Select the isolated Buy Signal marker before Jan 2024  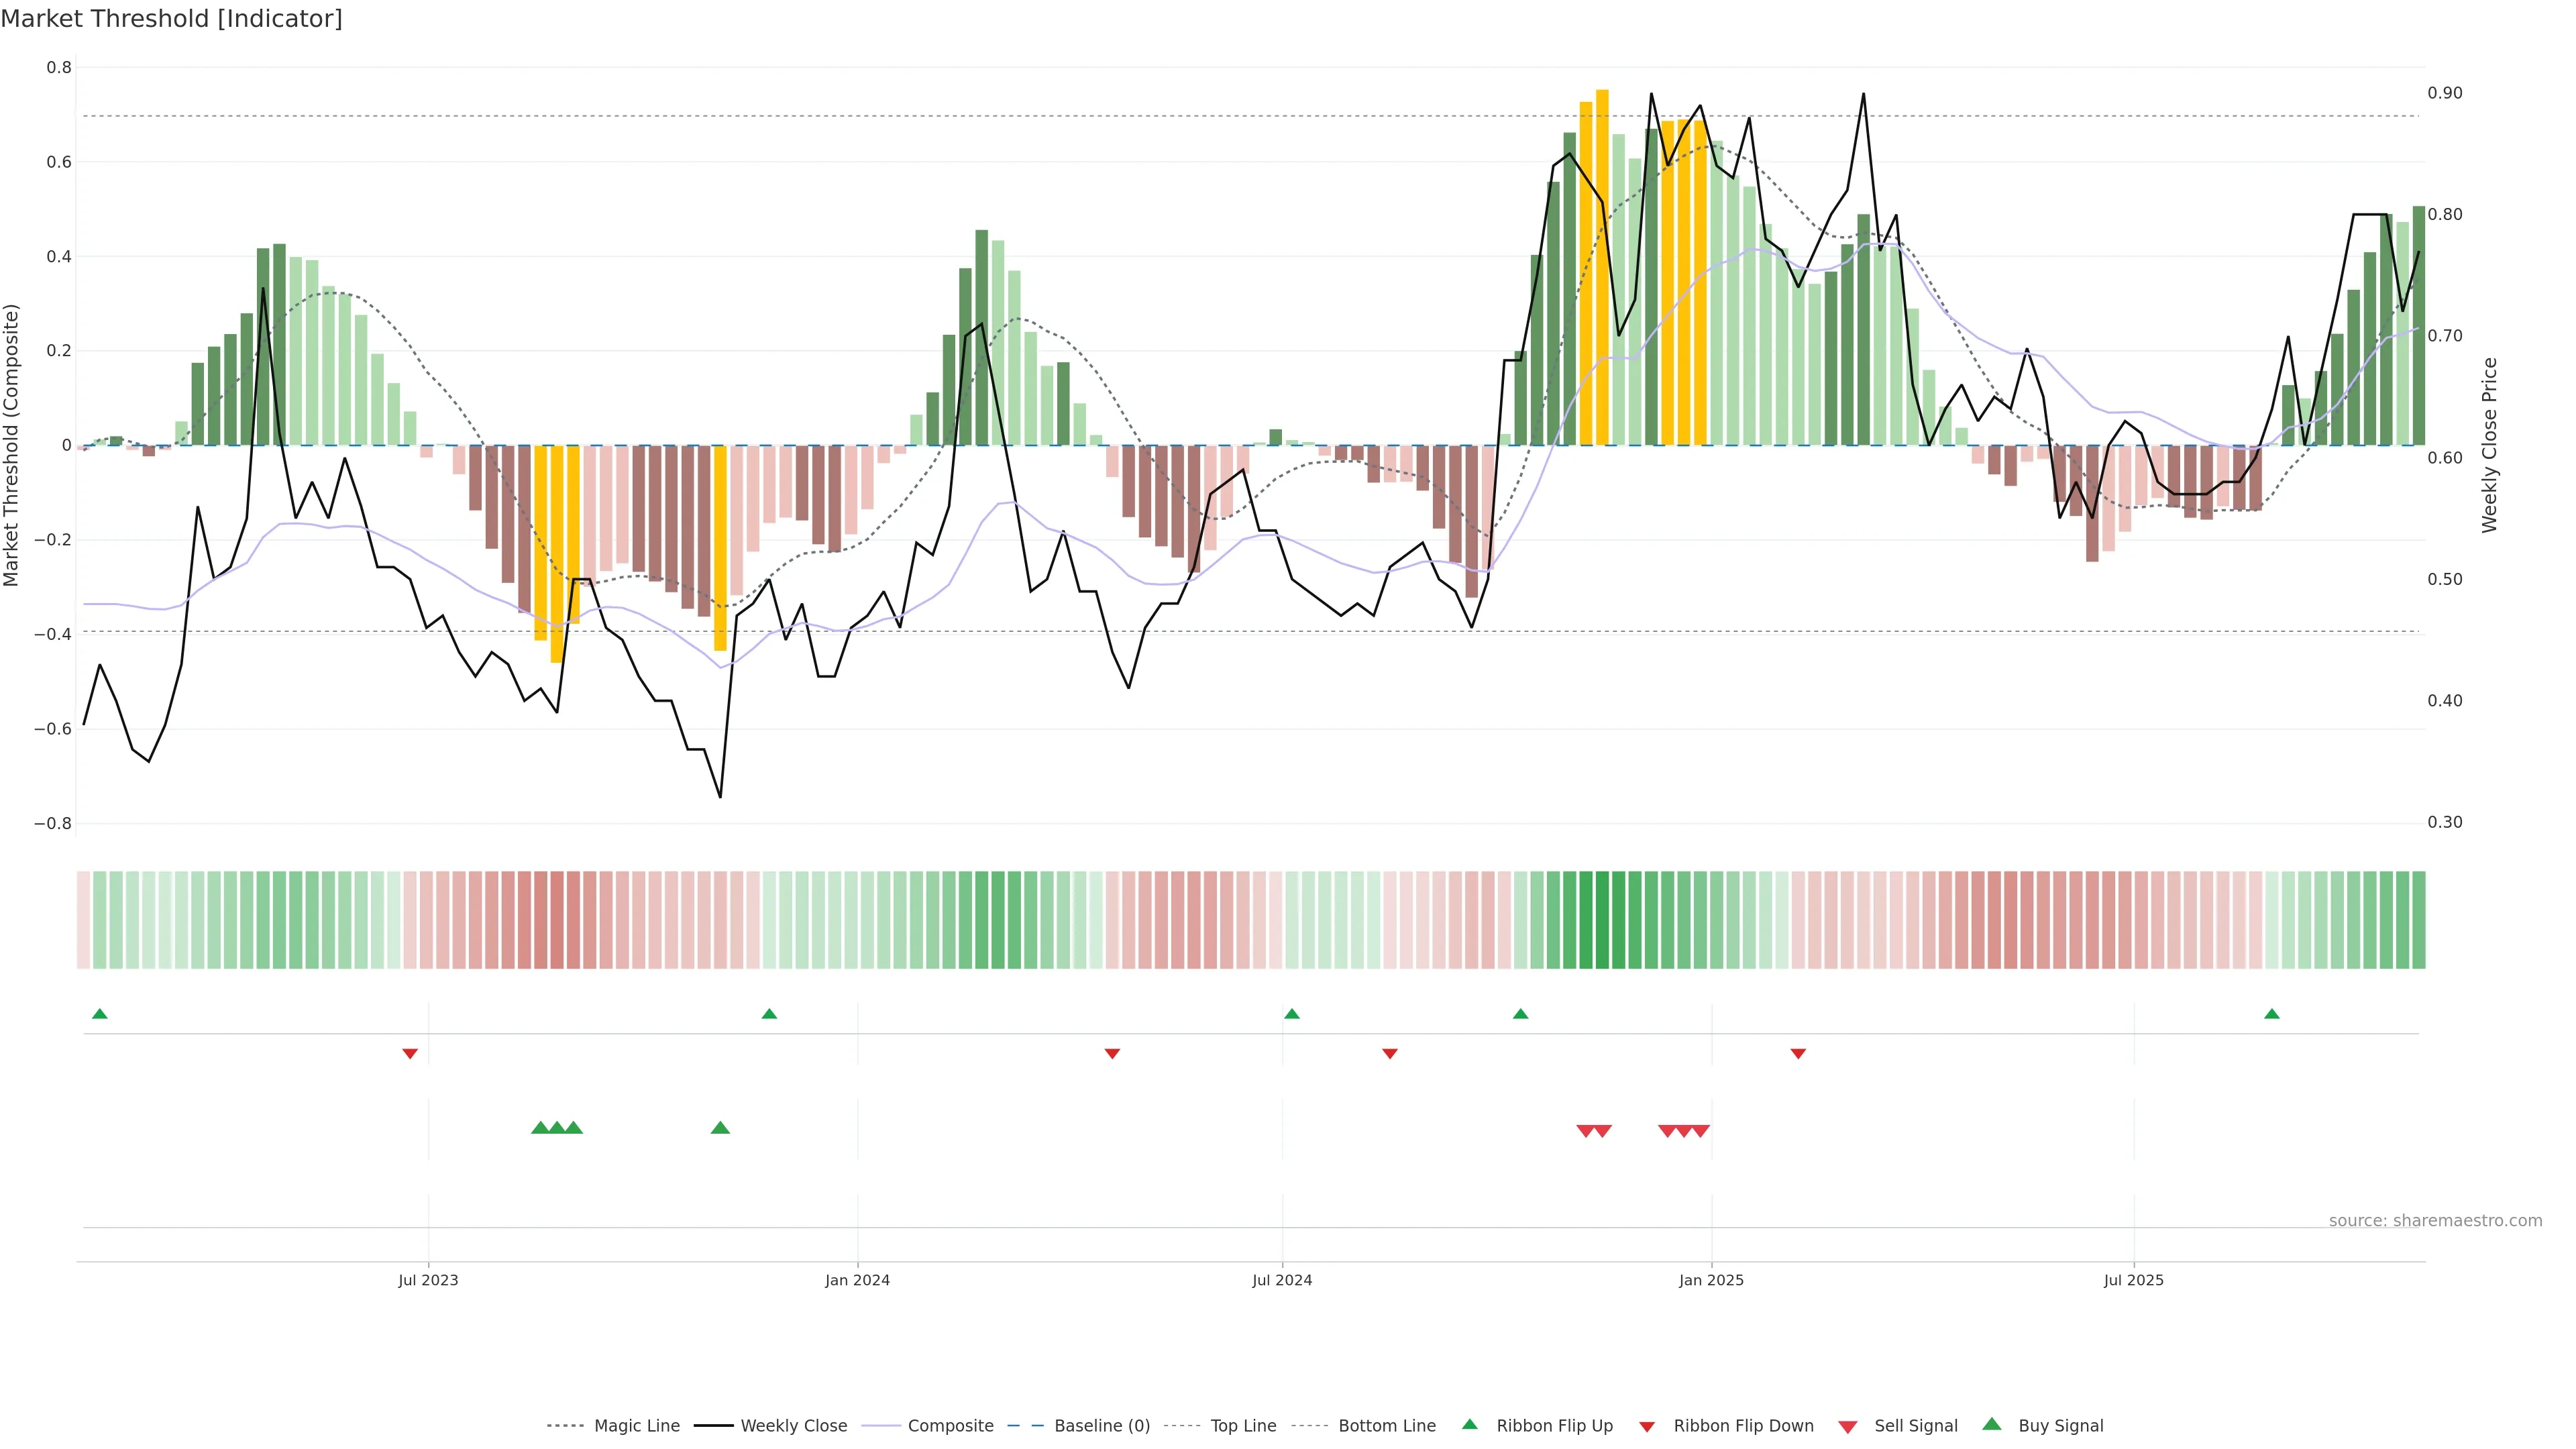[x=720, y=1128]
